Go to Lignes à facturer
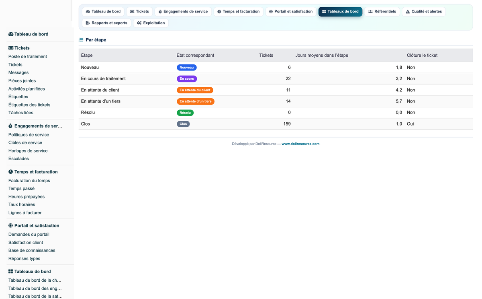 25,213
